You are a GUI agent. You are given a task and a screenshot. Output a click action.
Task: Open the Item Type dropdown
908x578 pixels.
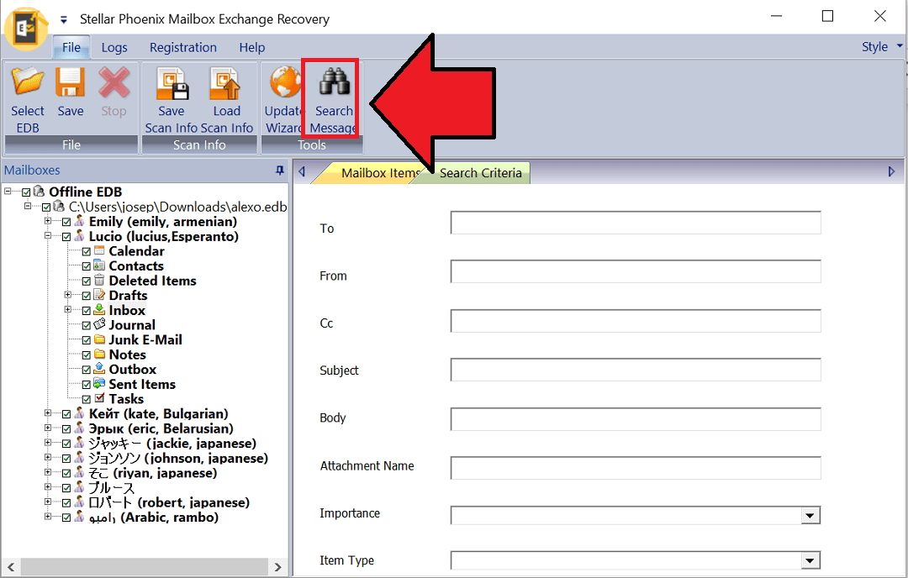coord(810,560)
